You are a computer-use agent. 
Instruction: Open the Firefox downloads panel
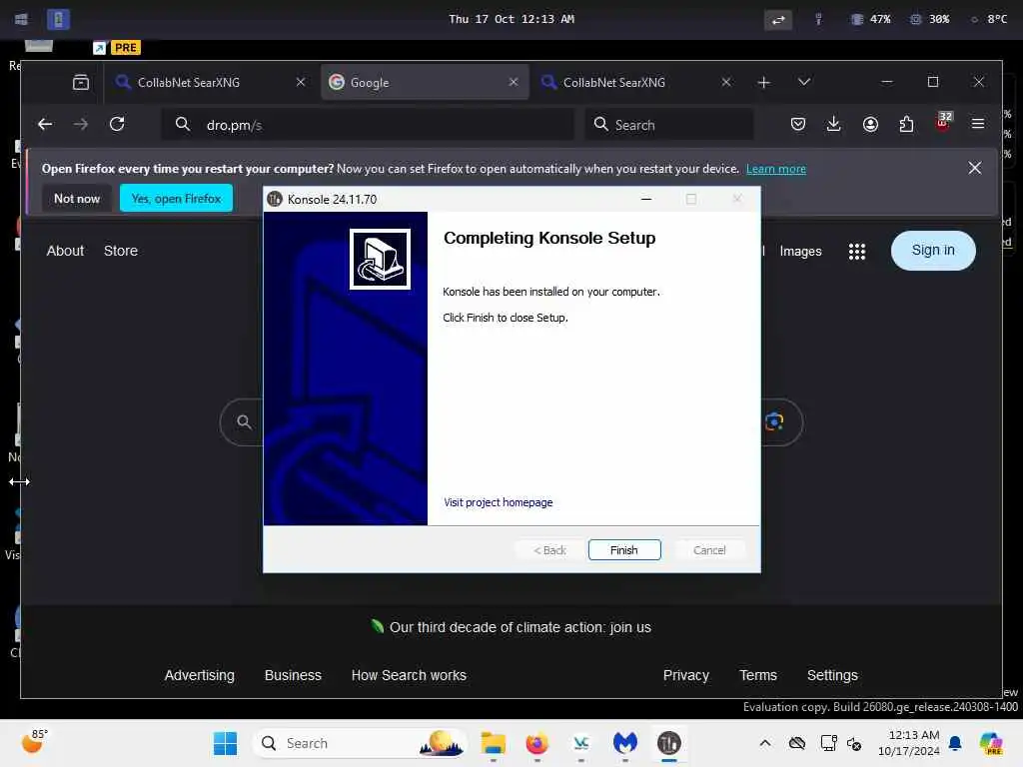833,124
